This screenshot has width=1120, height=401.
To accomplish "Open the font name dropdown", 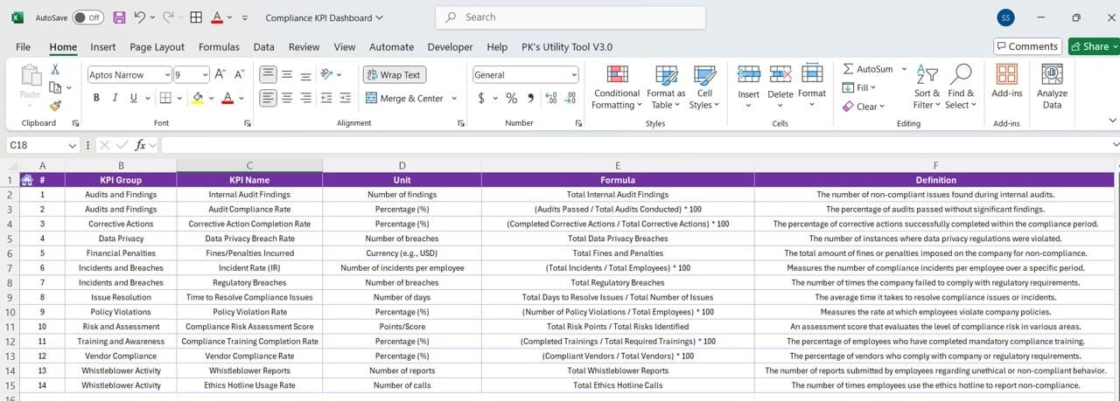I will pyautogui.click(x=166, y=75).
